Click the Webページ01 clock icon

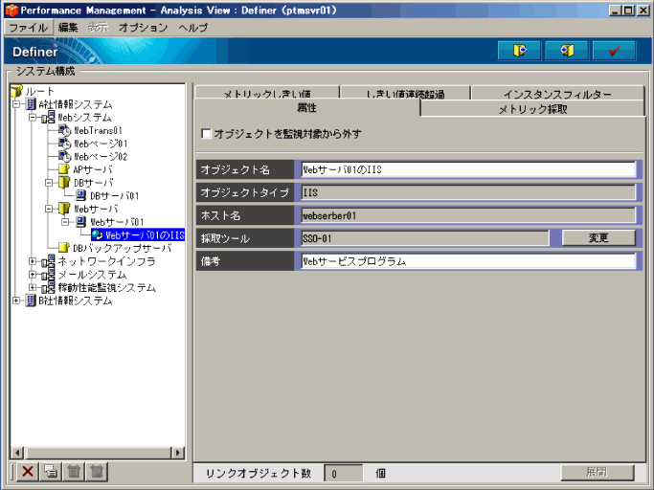pos(64,144)
